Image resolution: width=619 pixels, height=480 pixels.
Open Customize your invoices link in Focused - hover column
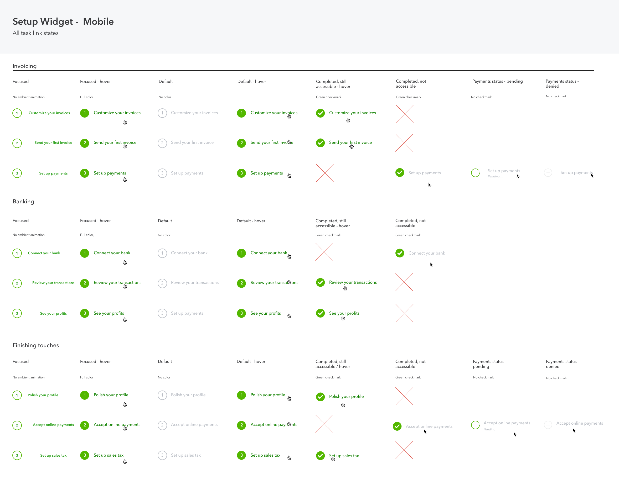click(x=117, y=113)
